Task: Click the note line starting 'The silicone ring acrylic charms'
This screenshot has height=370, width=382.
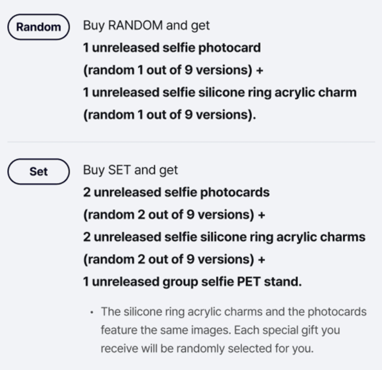Action: tap(234, 312)
